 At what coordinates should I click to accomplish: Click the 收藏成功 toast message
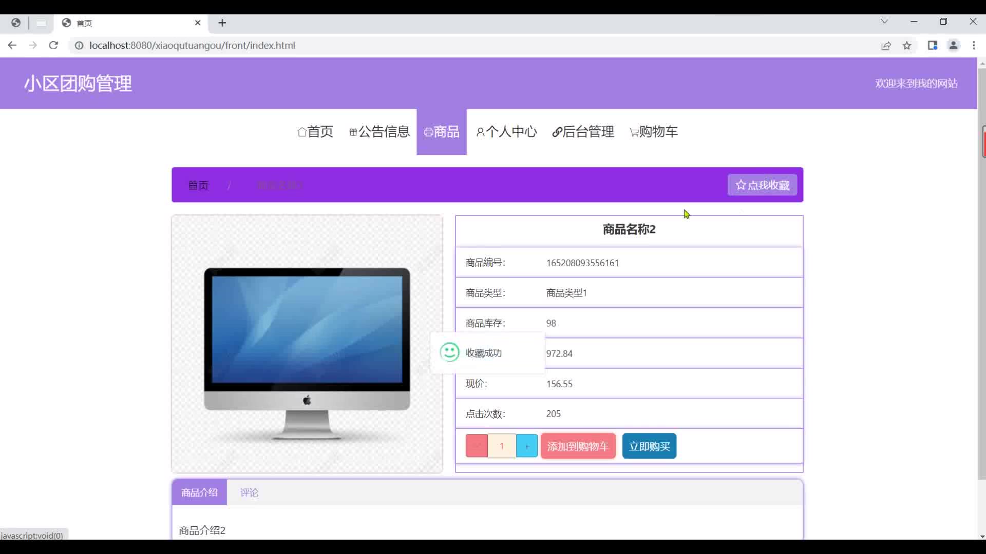487,353
